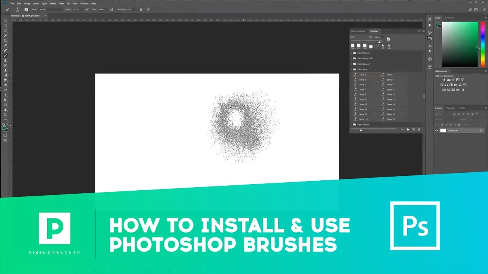This screenshot has width=488, height=274.
Task: Expand the Paint Strokes 3 folder
Action: click(351, 53)
